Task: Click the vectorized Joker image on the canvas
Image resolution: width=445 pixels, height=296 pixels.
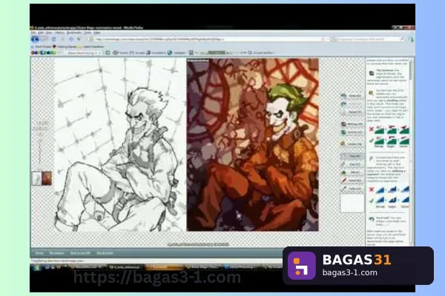Action: pyautogui.click(x=253, y=145)
